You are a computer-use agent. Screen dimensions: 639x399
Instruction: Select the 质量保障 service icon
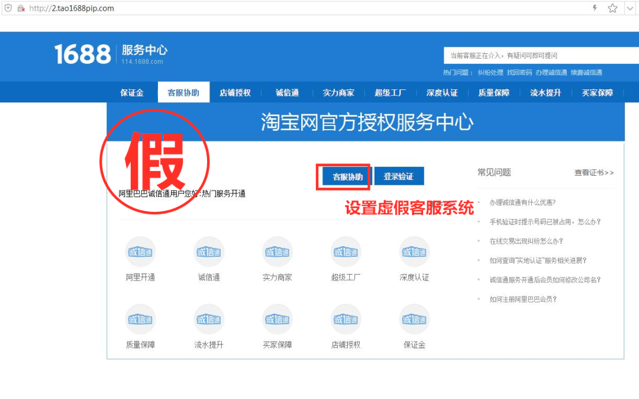(x=140, y=319)
